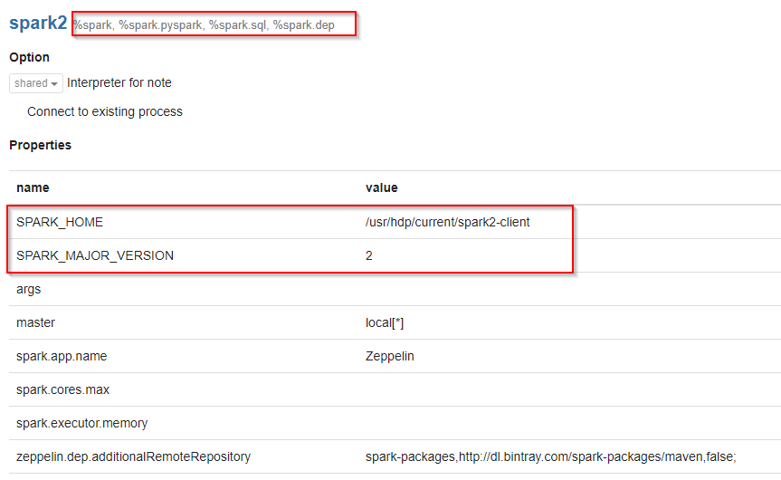Click the /usr/hdp/current/spark2-client value
The height and width of the screenshot is (480, 781).
click(x=447, y=222)
